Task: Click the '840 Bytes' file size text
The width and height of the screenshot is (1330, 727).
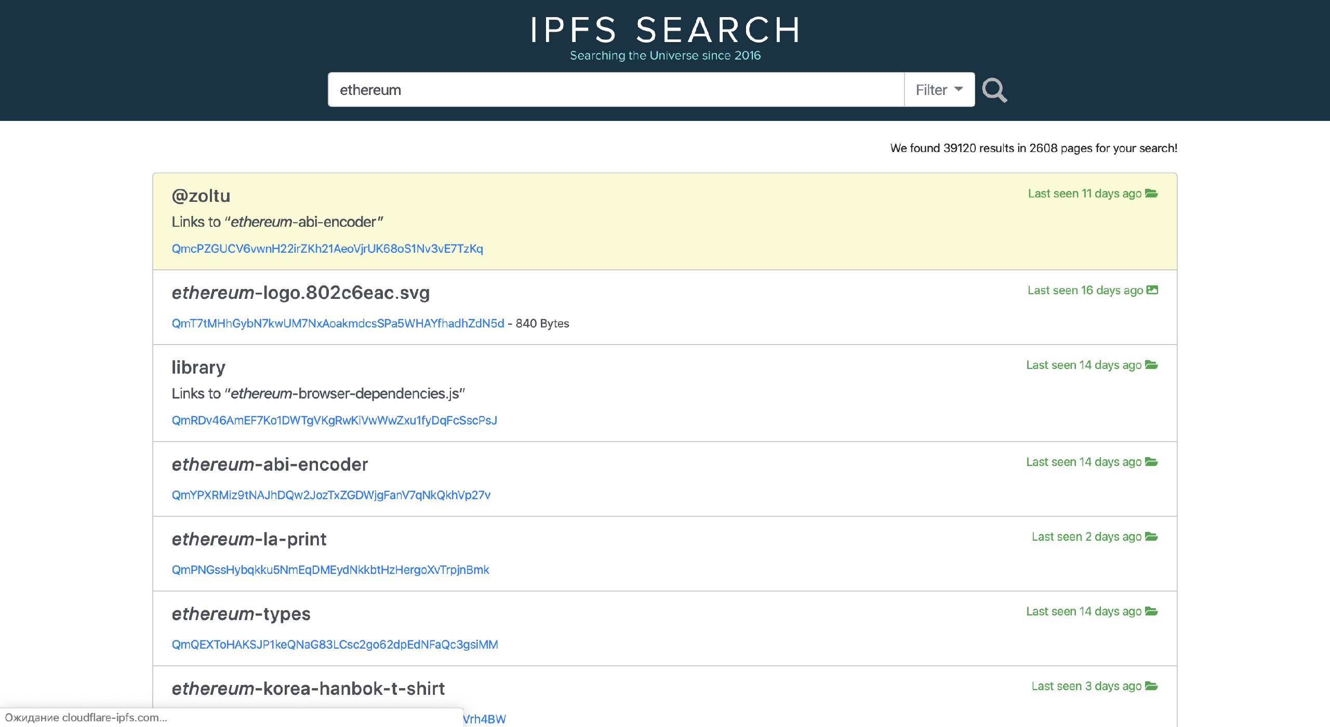Action: (542, 323)
